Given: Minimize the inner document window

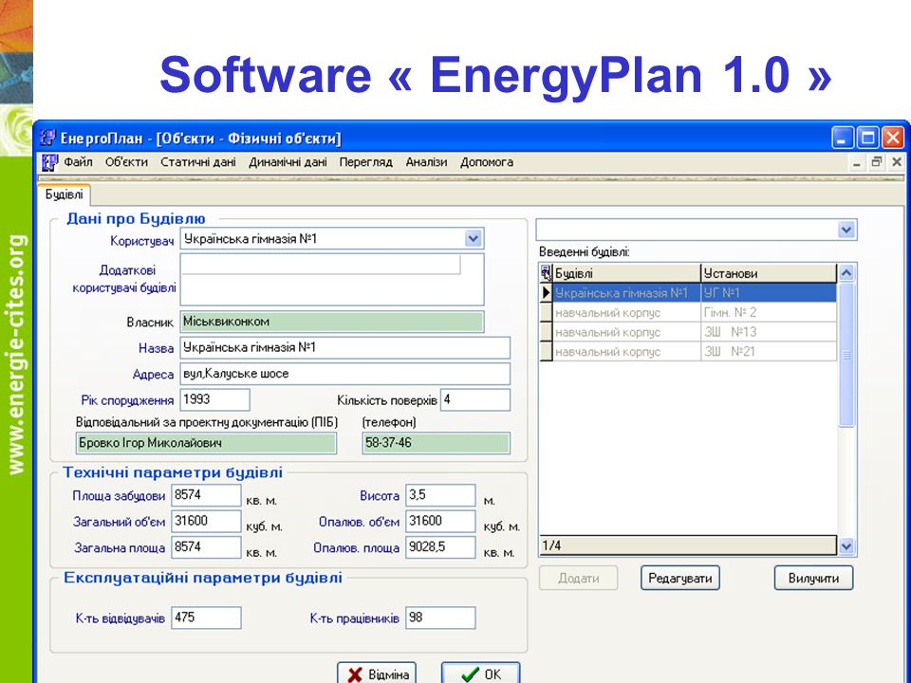Looking at the screenshot, I should click(856, 163).
